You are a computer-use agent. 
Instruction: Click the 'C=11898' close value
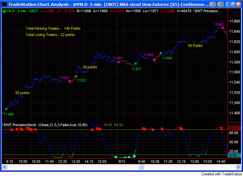pos(168,11)
